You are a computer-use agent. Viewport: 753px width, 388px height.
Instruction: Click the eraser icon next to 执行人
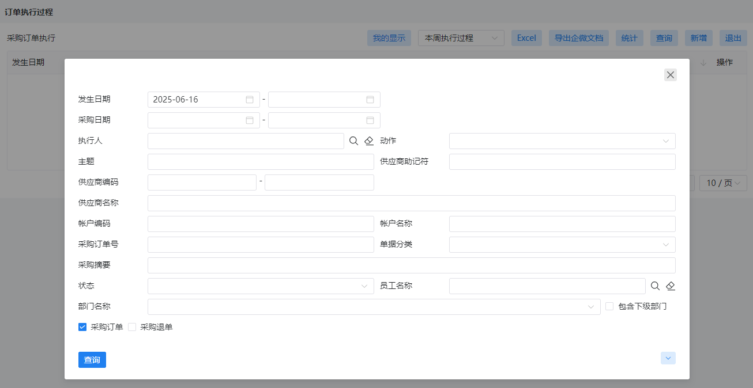point(369,141)
